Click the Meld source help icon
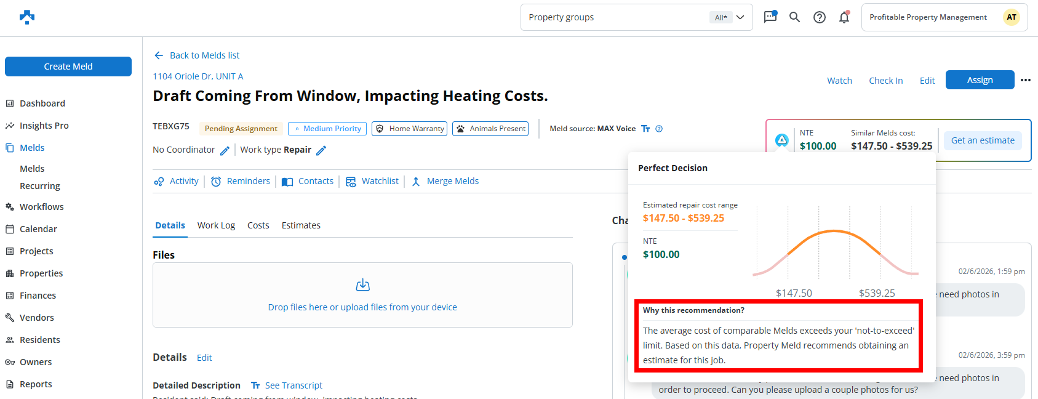The height and width of the screenshot is (399, 1038). pyautogui.click(x=659, y=129)
